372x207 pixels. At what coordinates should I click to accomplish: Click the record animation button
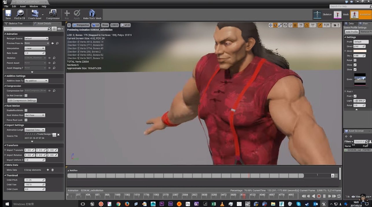pyautogui.click(x=319, y=196)
